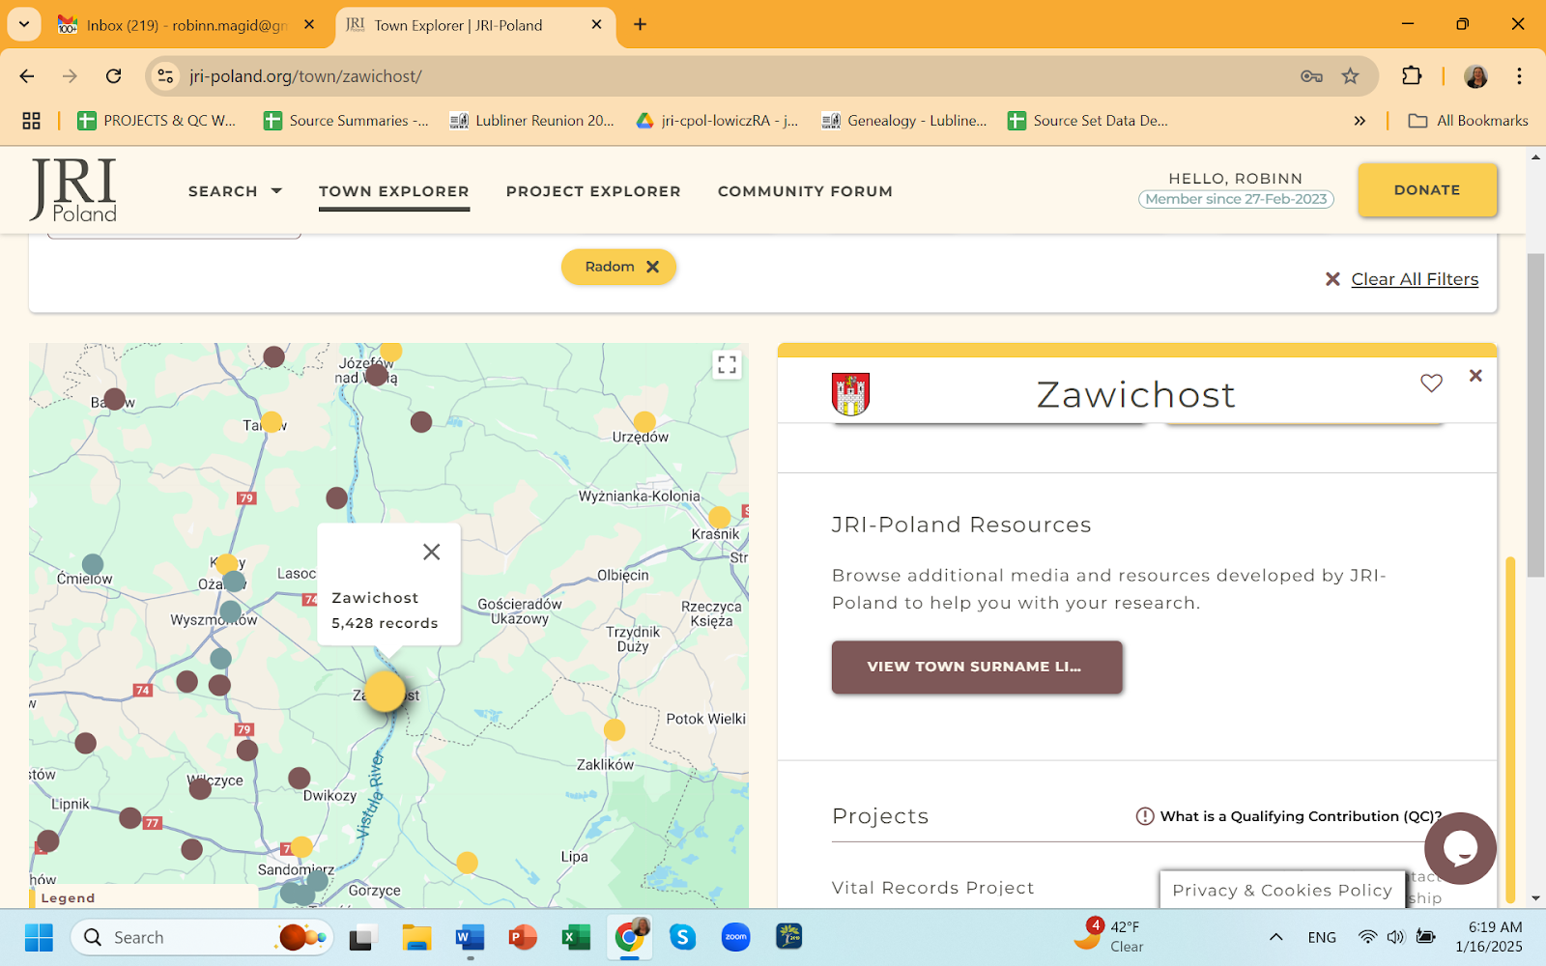Click Clear All Filters link

tap(1415, 279)
